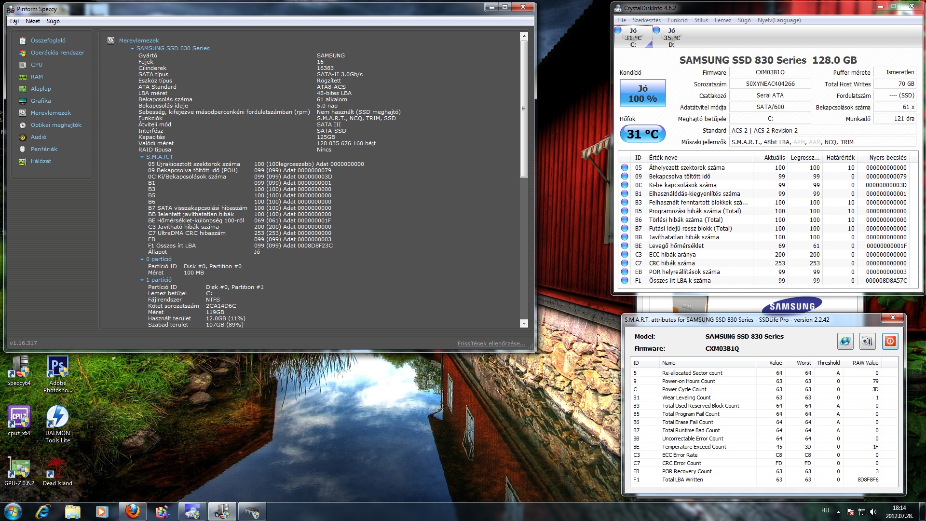This screenshot has height=521, width=926.
Task: Open Funkció menu in CrystalDiskInfo
Action: tap(677, 20)
